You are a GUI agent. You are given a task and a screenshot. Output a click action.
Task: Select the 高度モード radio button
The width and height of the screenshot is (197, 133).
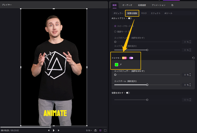point(115,31)
